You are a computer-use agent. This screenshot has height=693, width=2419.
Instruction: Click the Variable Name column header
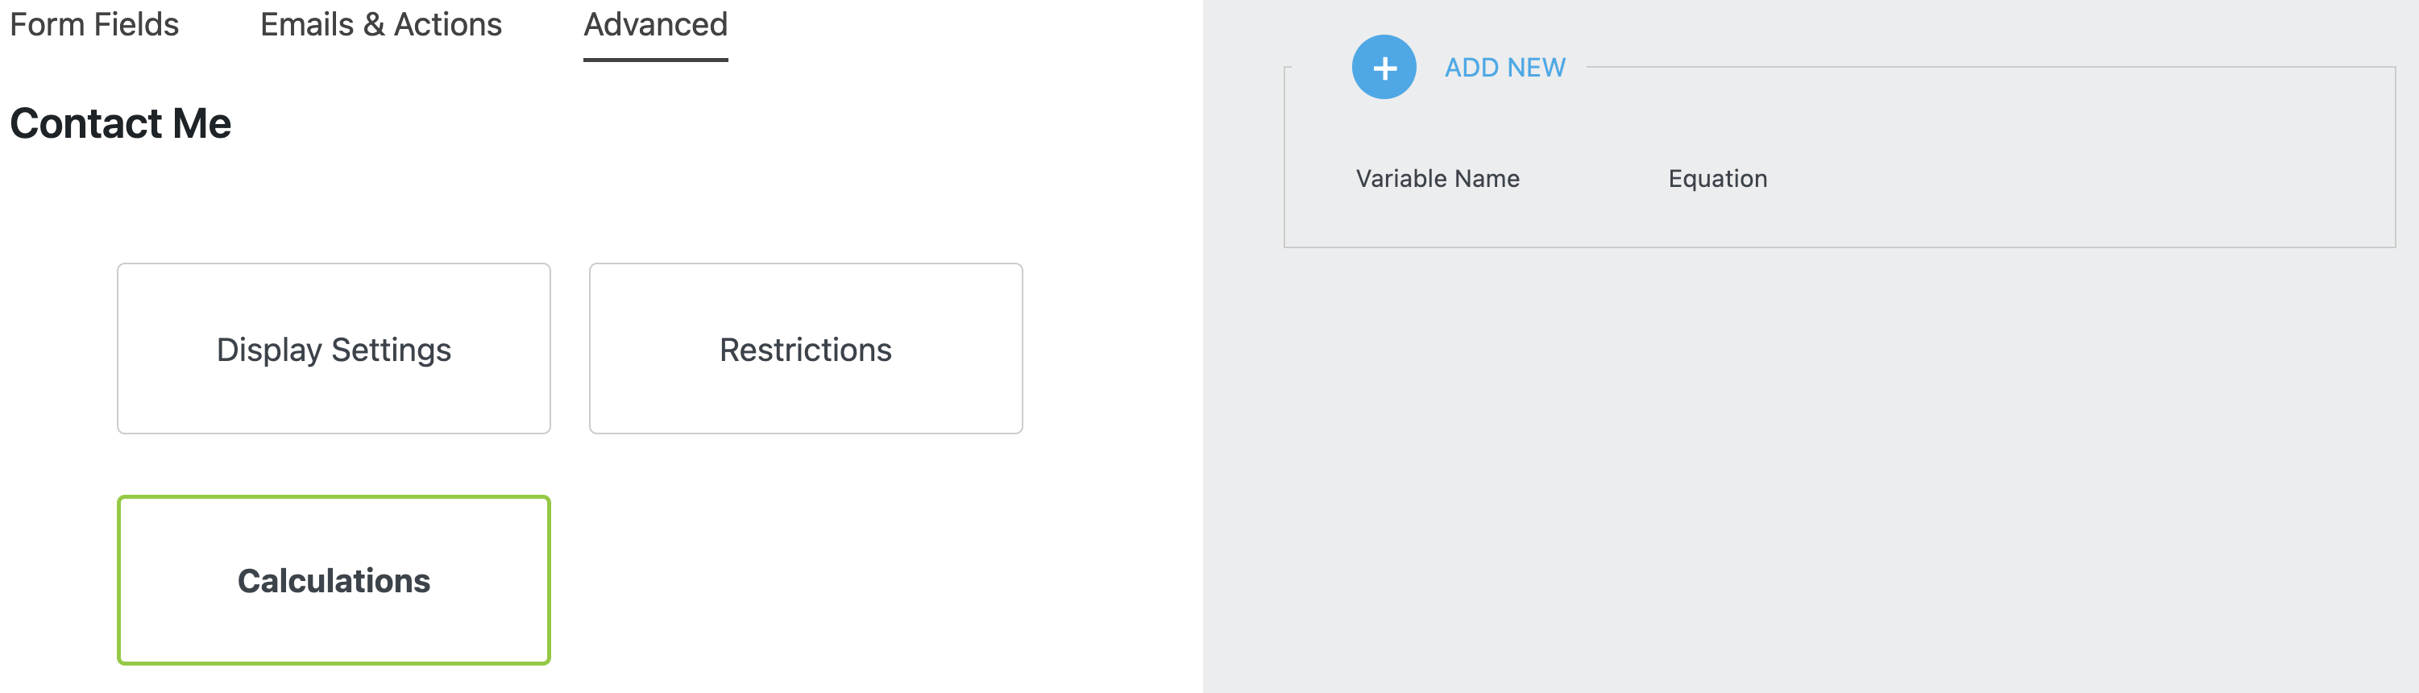[x=1437, y=178]
